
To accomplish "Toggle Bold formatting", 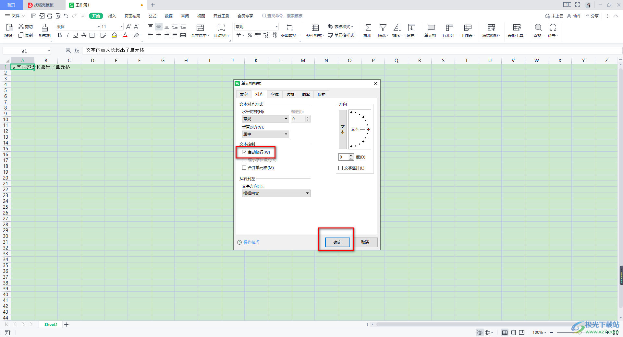I will (60, 35).
